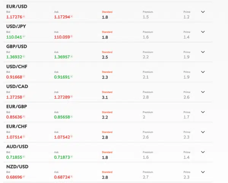Image resolution: width=228 pixels, height=183 pixels.
Task: Click the green arrow icon beside AUD/USD bid
Action: [x=24, y=157]
